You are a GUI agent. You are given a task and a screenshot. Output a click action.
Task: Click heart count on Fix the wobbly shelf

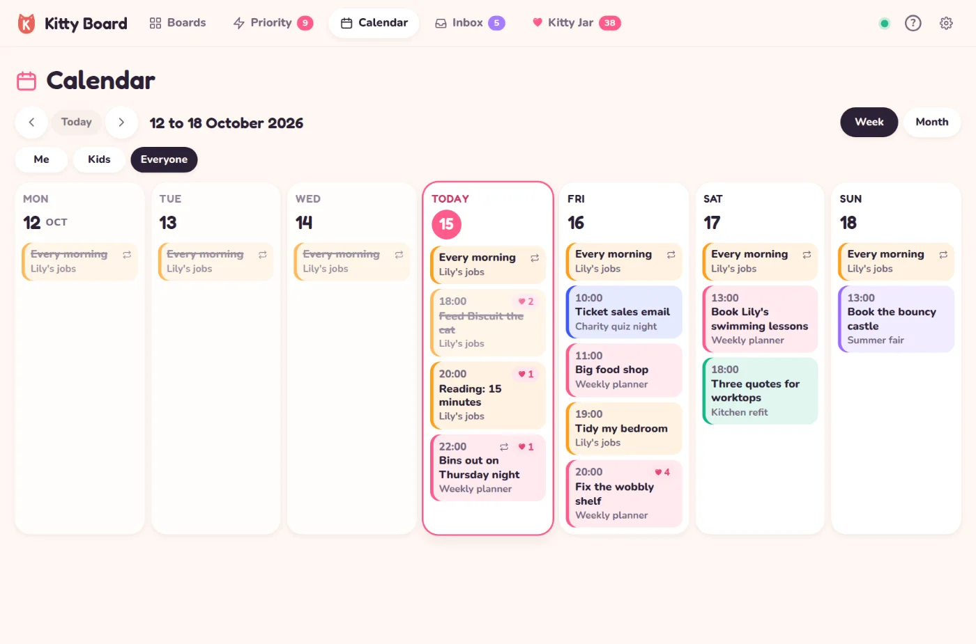[662, 472]
